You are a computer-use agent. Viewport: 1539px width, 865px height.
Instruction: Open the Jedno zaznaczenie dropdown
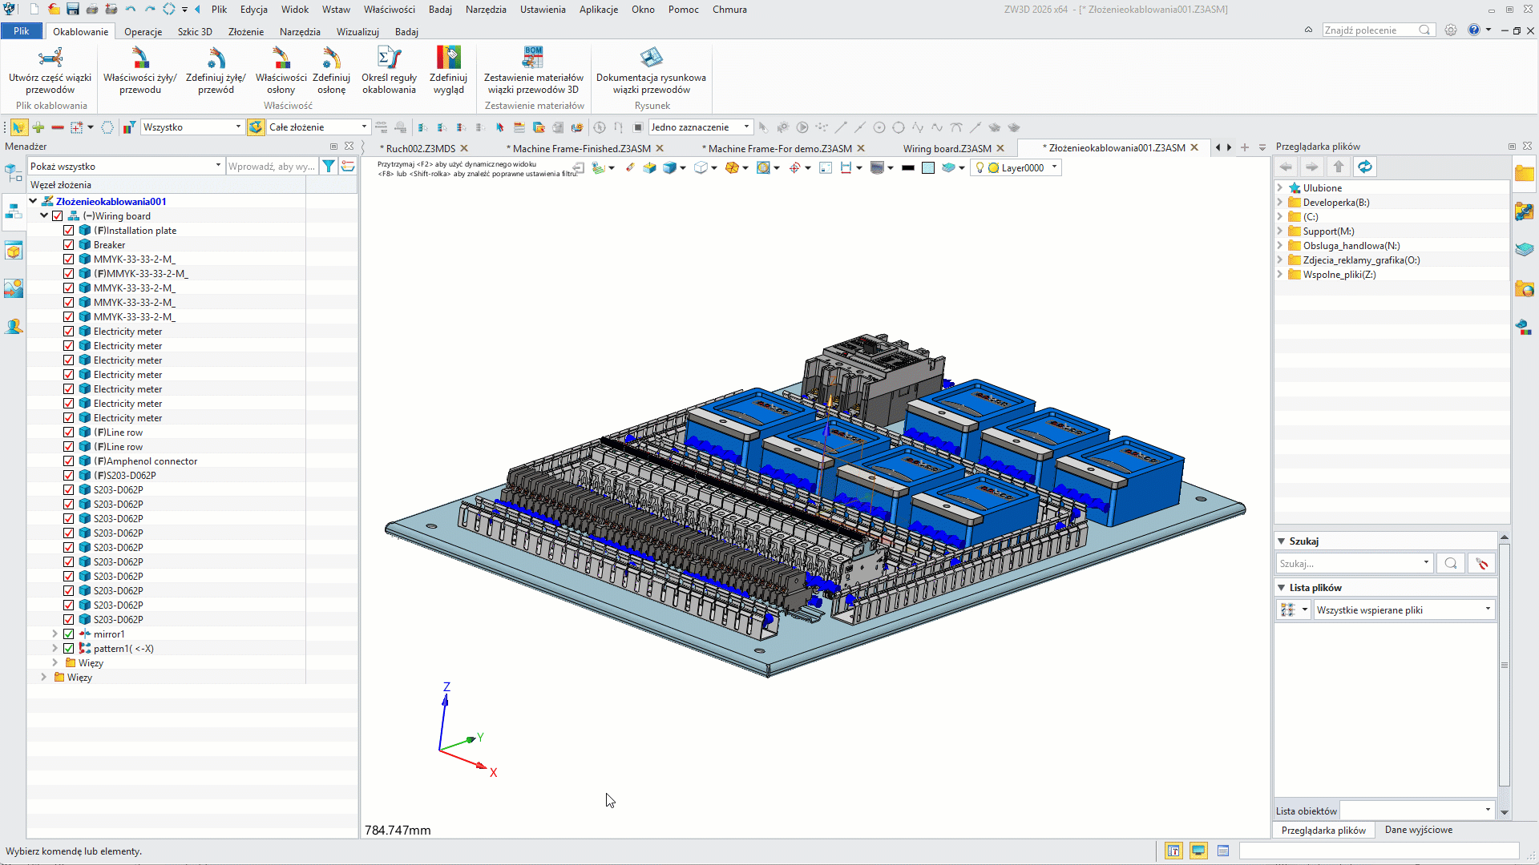(701, 127)
